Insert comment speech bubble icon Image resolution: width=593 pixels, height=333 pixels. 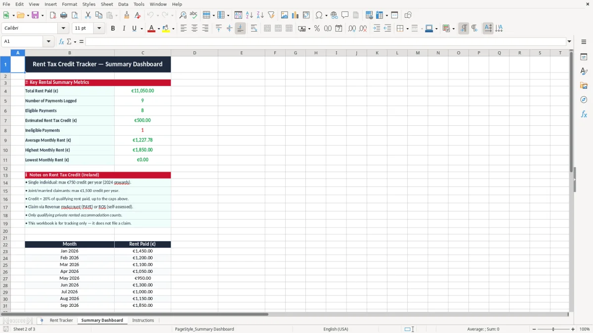point(345,15)
